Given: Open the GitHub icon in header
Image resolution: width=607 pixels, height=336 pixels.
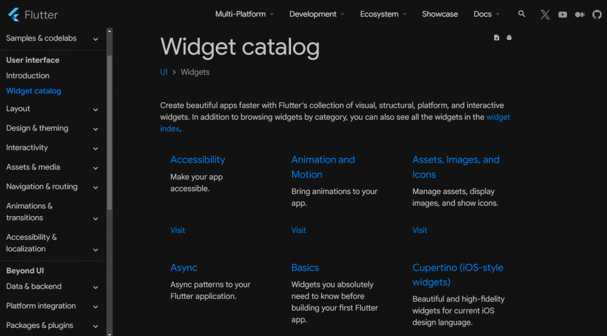Looking at the screenshot, I should (597, 15).
